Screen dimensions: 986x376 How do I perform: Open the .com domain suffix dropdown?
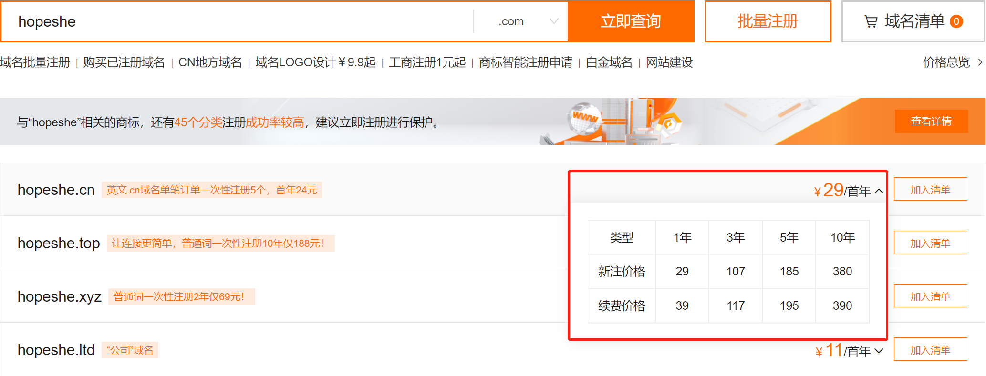click(x=521, y=21)
